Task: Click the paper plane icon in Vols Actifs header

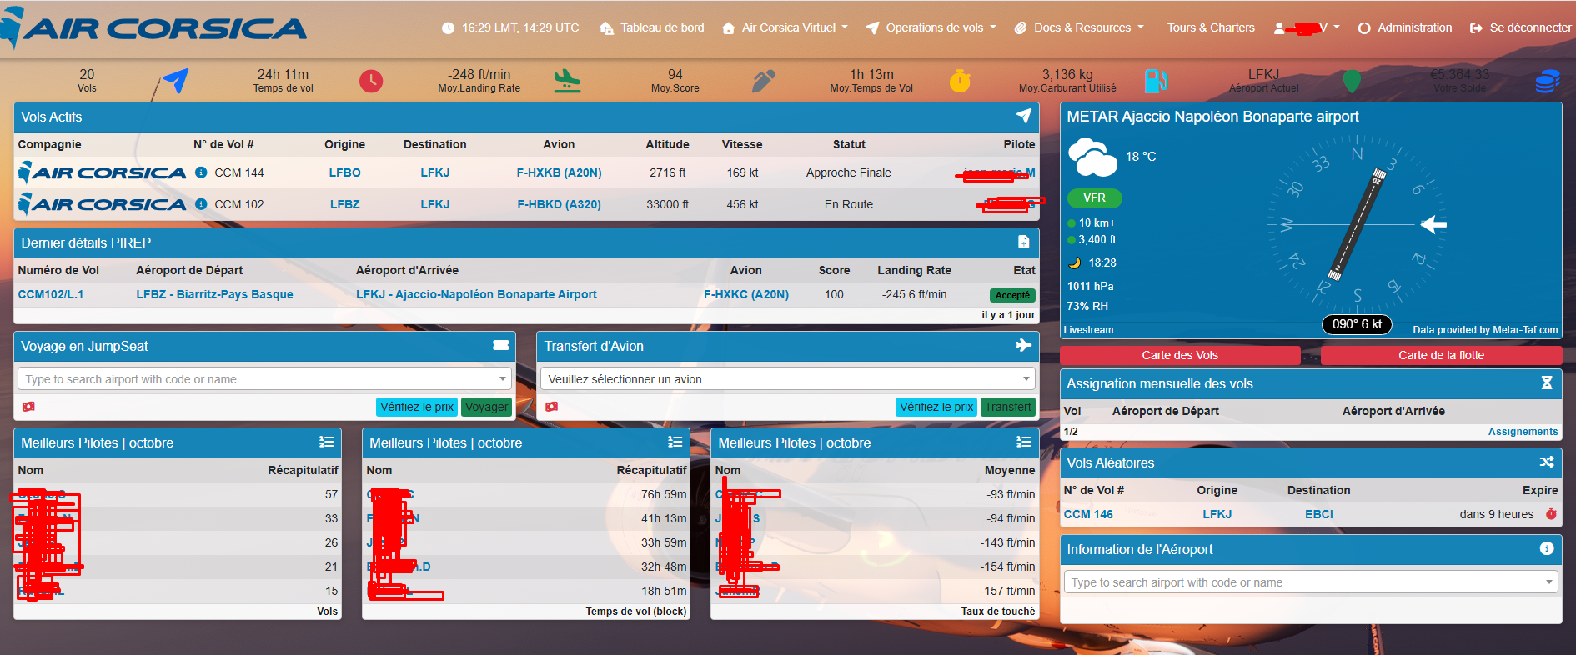Action: pos(1023,117)
